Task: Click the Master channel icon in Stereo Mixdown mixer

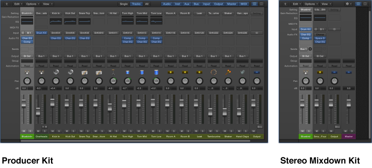Action: click(348, 72)
